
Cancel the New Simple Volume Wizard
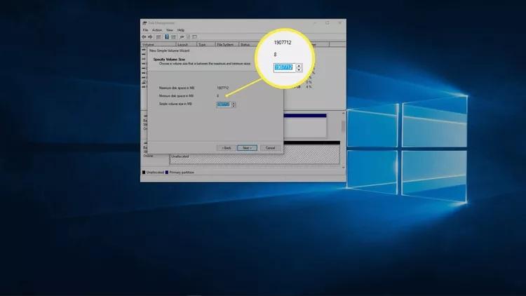(x=269, y=148)
